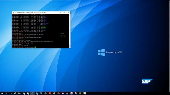Open File Explorer folder icon
This screenshot has width=170, height=95.
19,93
